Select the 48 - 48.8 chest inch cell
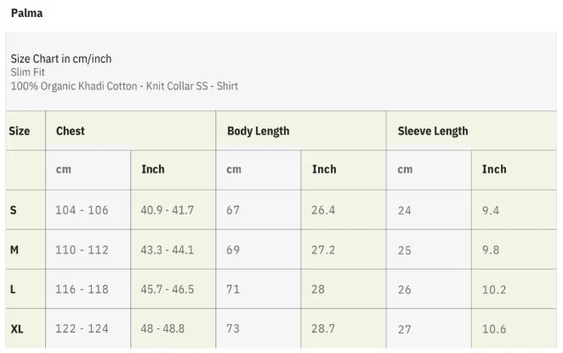 [162, 328]
